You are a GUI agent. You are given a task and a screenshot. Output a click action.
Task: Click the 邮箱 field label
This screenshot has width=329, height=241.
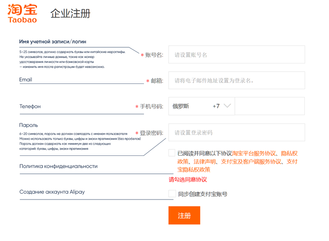157,81
